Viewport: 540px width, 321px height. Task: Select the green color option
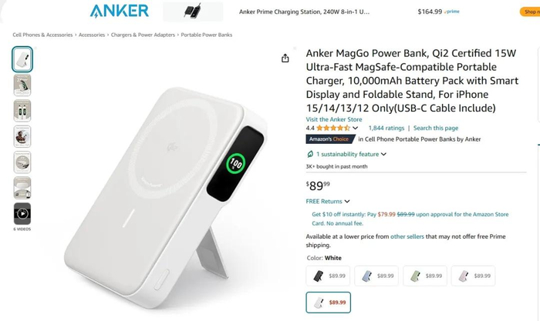424,276
